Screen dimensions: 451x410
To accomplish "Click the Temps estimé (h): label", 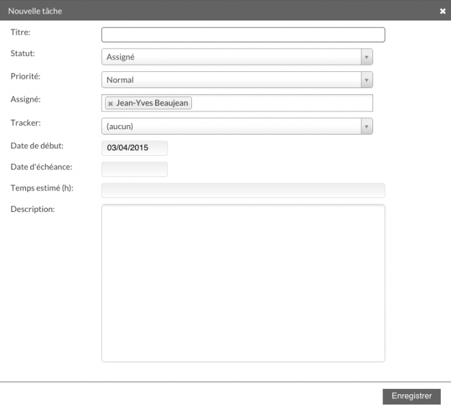I will [42, 188].
